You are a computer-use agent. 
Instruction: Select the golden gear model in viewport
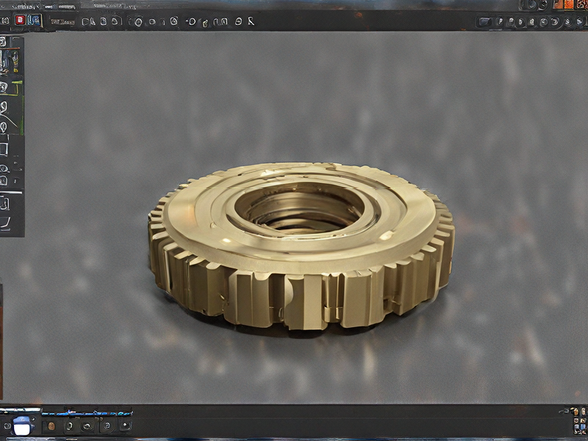tap(301, 246)
